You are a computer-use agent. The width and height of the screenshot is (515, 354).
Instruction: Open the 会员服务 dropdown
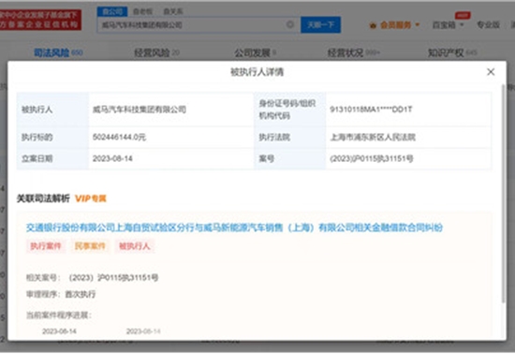395,25
